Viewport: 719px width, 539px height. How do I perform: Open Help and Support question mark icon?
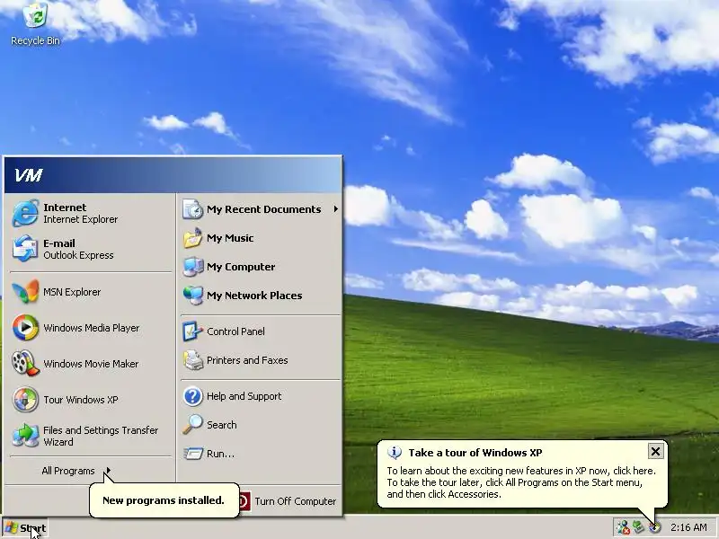tap(192, 396)
